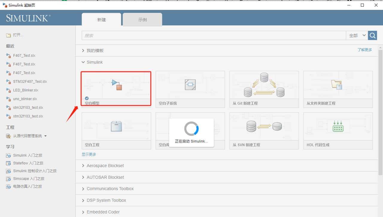Viewport: 383px width, 217px height.
Task: Switch to the 示例 examples tab
Action: tap(142, 20)
